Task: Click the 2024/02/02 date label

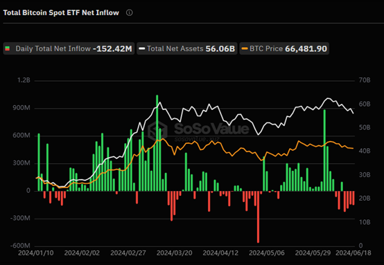Action: coord(82,253)
